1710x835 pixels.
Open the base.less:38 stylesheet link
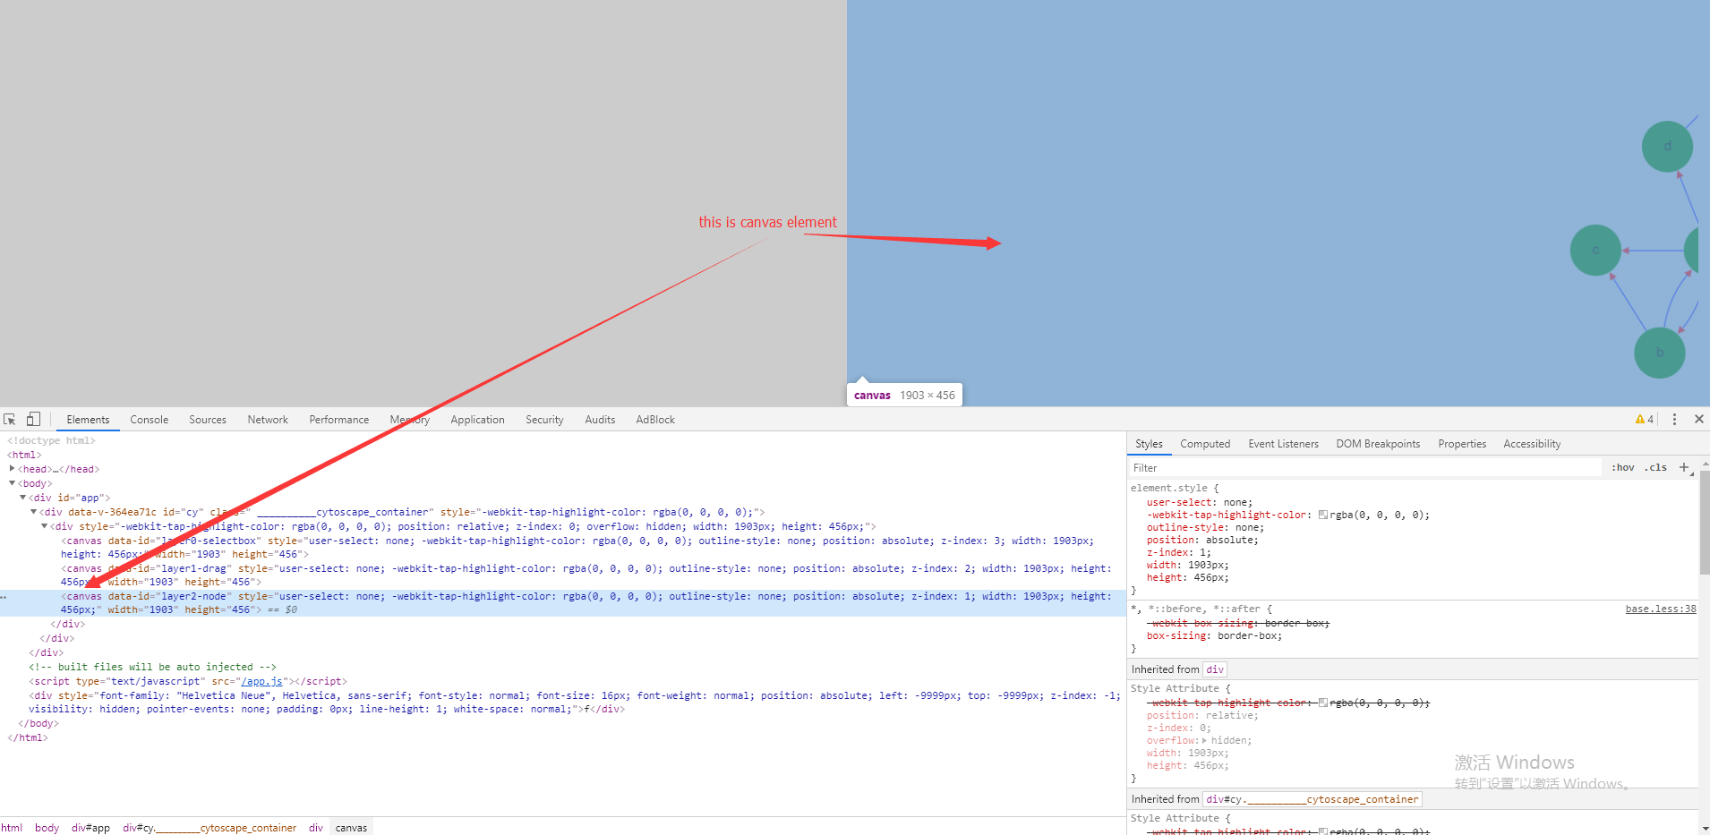pos(1661,609)
